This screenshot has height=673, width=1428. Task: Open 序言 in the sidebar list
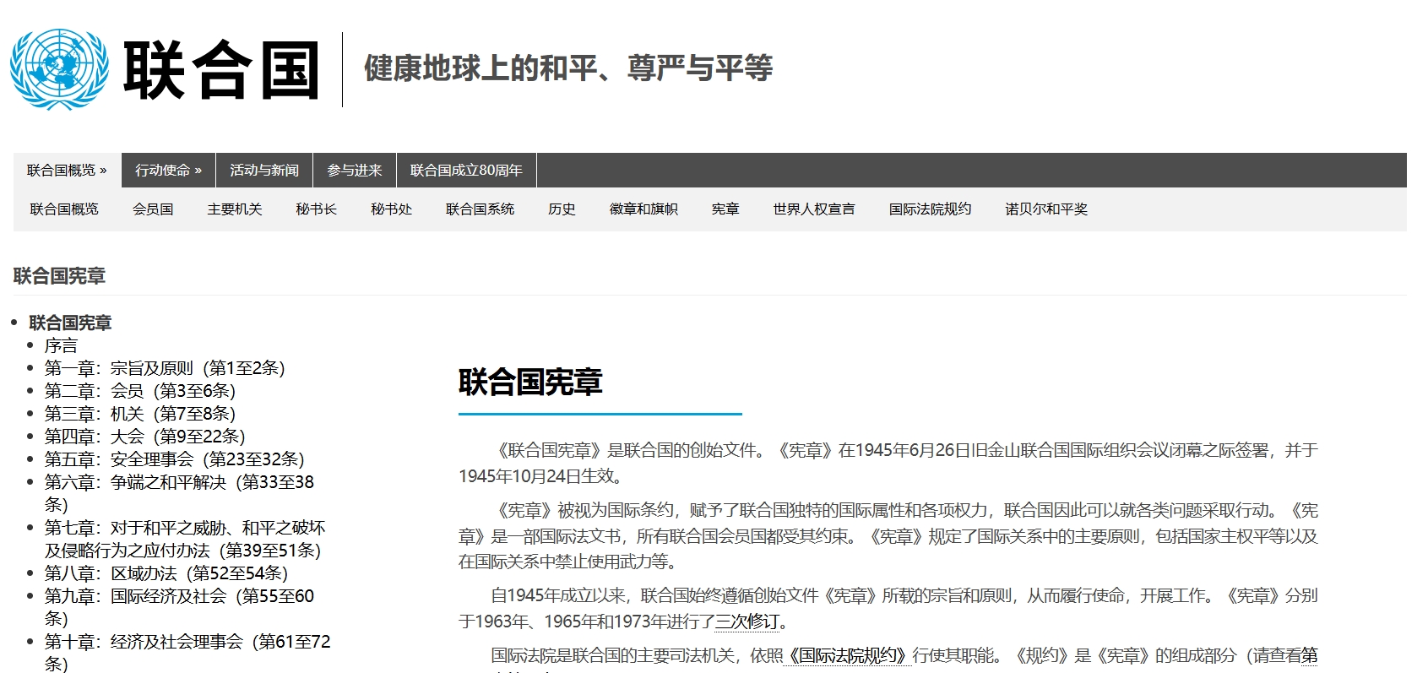(x=61, y=345)
